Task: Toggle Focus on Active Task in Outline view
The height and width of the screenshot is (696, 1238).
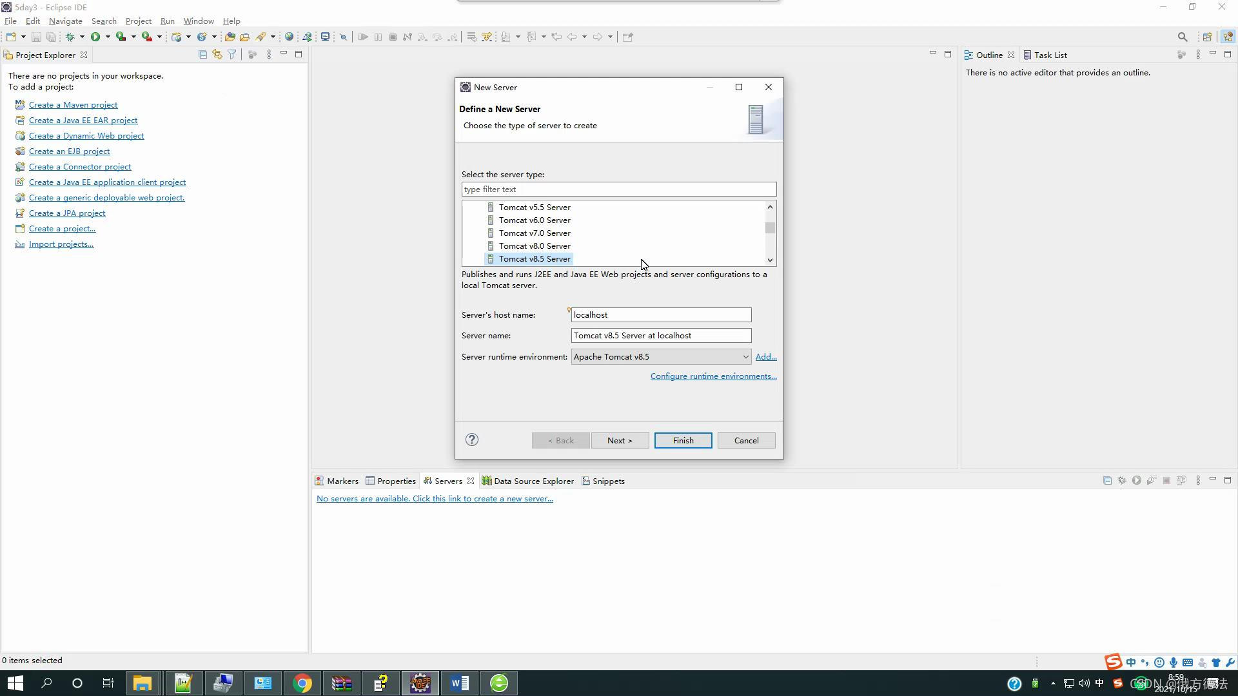Action: [x=1181, y=55]
